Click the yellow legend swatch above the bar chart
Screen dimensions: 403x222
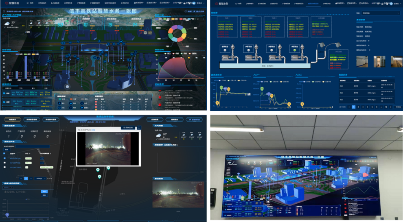33,54
